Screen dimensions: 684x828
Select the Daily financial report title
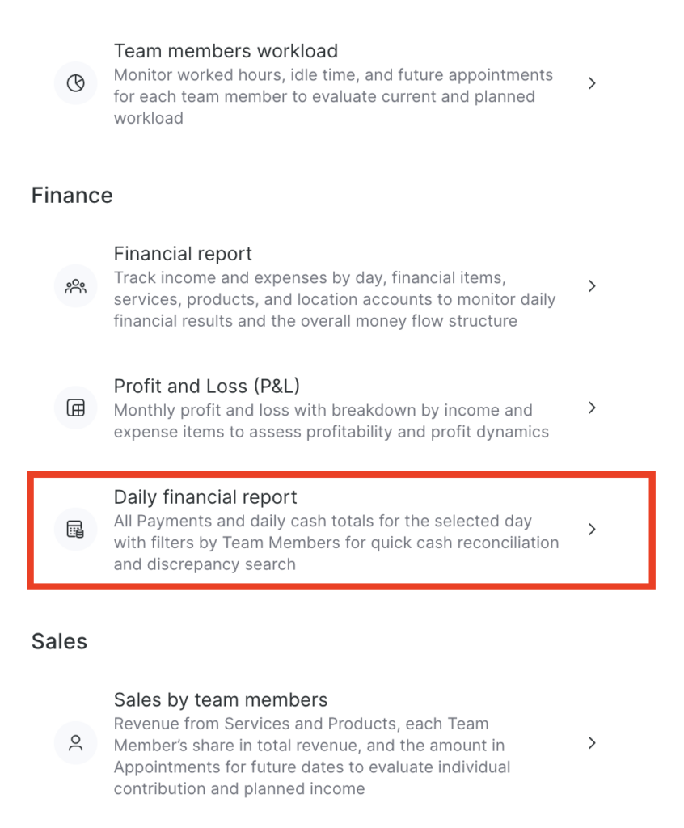[205, 497]
